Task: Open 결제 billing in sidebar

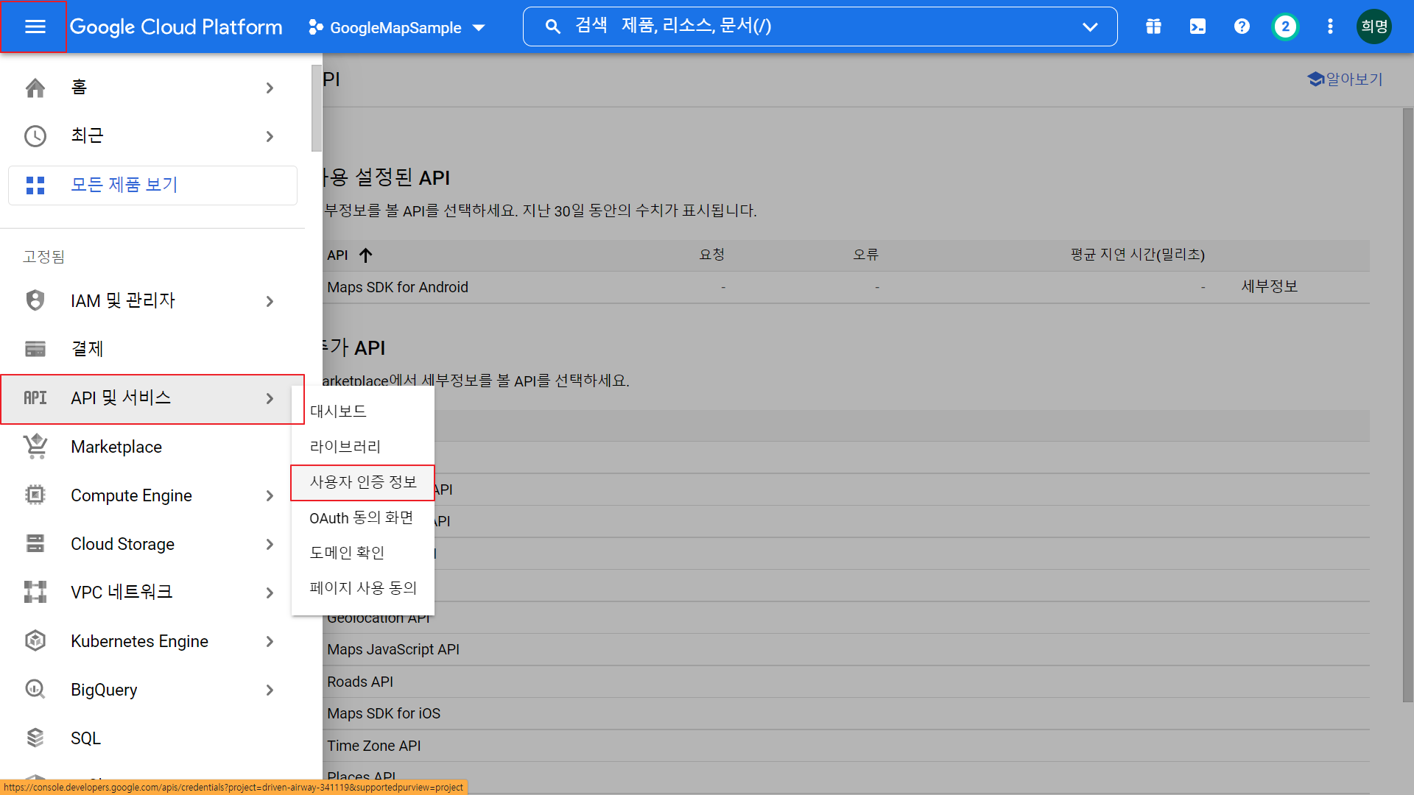Action: pyautogui.click(x=87, y=349)
